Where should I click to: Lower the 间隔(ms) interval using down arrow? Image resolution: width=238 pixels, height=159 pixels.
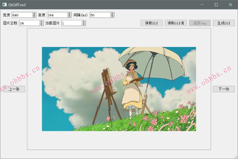click(x=112, y=16)
